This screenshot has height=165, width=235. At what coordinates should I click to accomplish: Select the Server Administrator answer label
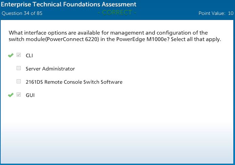click(50, 69)
